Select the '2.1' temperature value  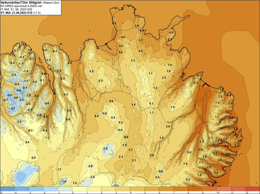[x=134, y=160]
